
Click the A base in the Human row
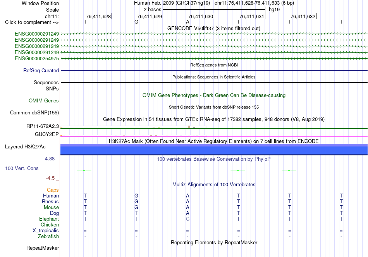click(x=187, y=196)
